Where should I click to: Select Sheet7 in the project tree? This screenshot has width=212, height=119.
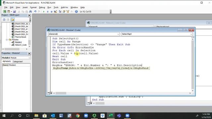[x=20, y=29]
